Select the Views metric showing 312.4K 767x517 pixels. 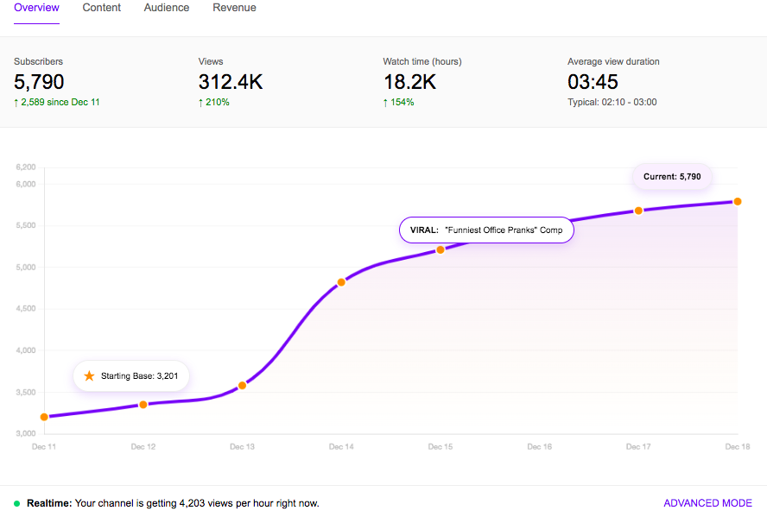click(x=231, y=83)
